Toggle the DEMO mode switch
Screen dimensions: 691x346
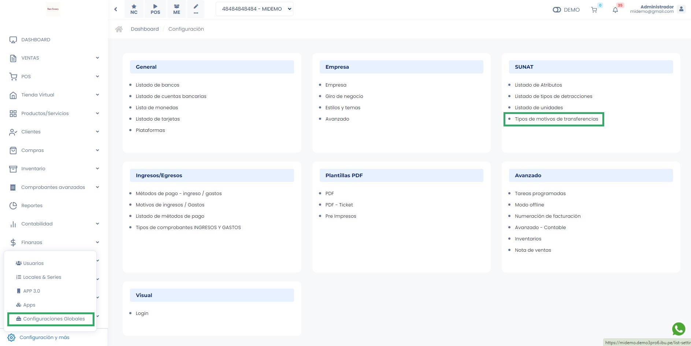coord(557,10)
